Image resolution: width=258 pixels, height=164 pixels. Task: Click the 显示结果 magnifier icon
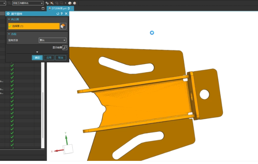65,48
